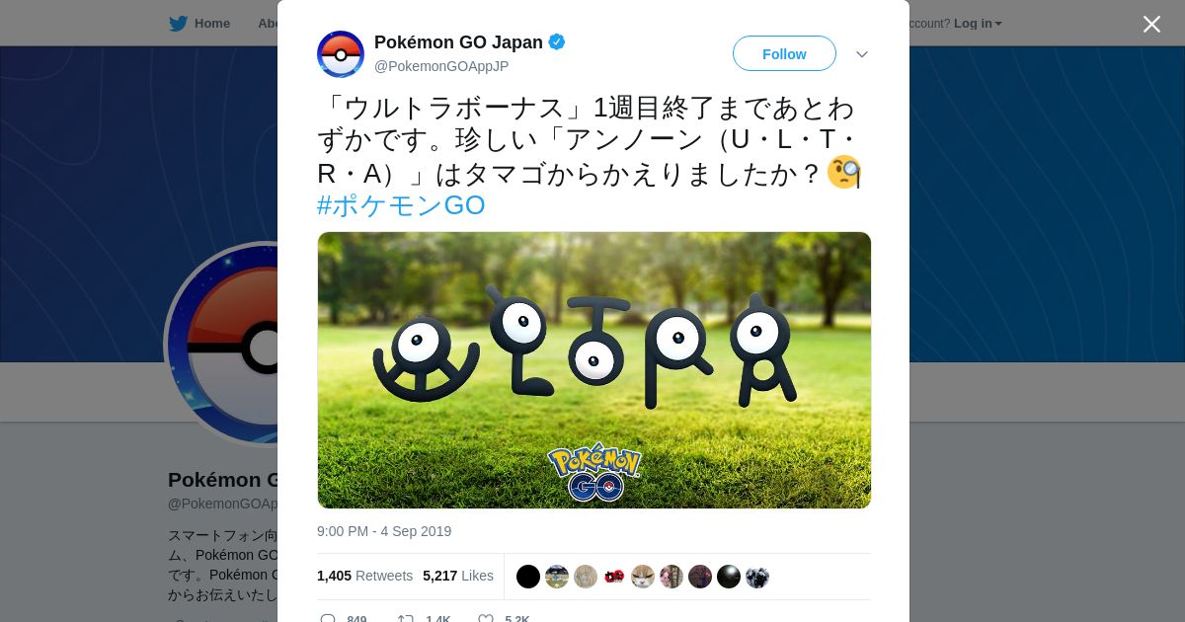Open the 9:00 PM - 4 Sep 2019 timestamp
The height and width of the screenshot is (622, 1185).
(384, 531)
